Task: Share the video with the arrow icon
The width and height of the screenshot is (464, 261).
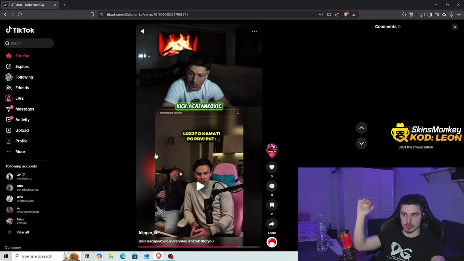Action: 272,224
